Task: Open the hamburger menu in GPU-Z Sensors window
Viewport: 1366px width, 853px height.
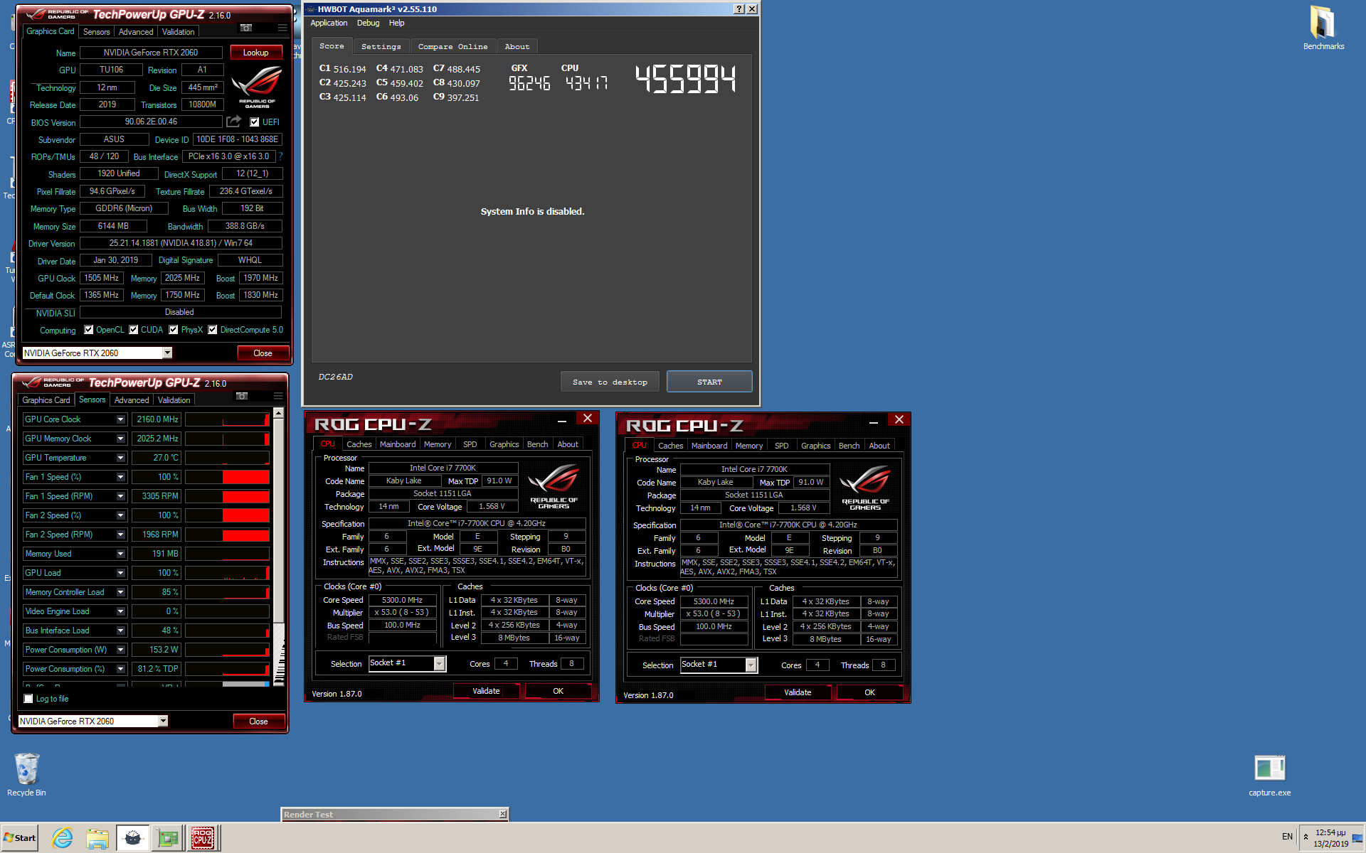Action: 278,396
